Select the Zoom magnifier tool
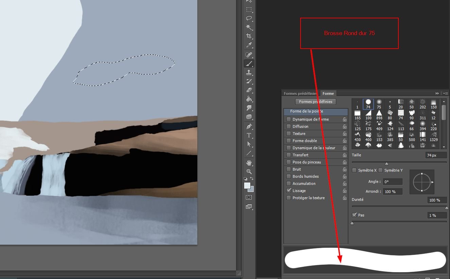The width and height of the screenshot is (450, 279). point(249,172)
